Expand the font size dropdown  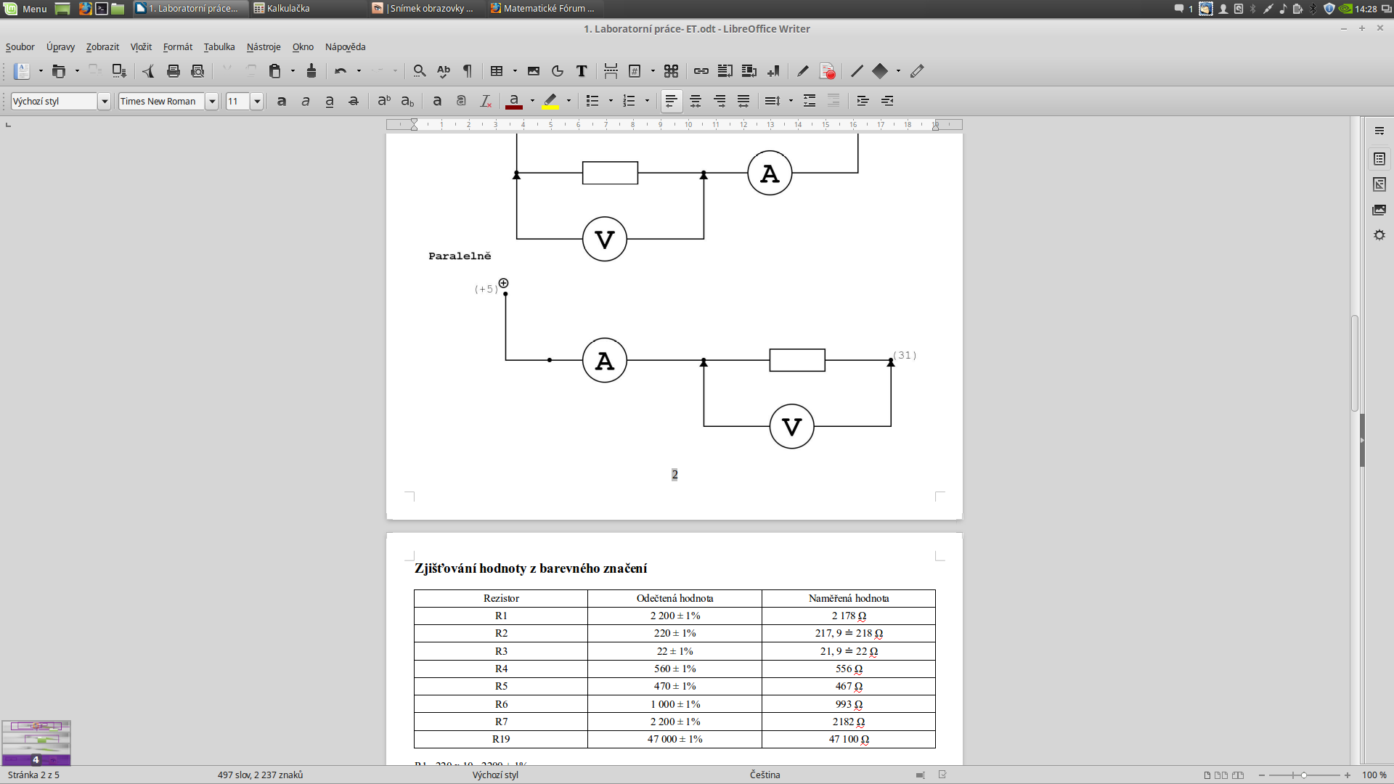point(257,101)
